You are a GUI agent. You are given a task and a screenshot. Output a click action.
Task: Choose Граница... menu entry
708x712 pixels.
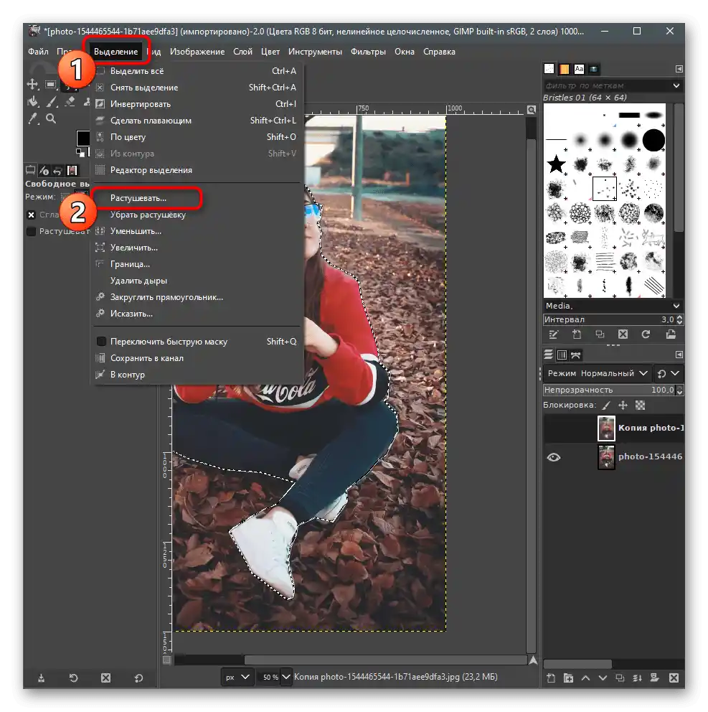coord(197,264)
